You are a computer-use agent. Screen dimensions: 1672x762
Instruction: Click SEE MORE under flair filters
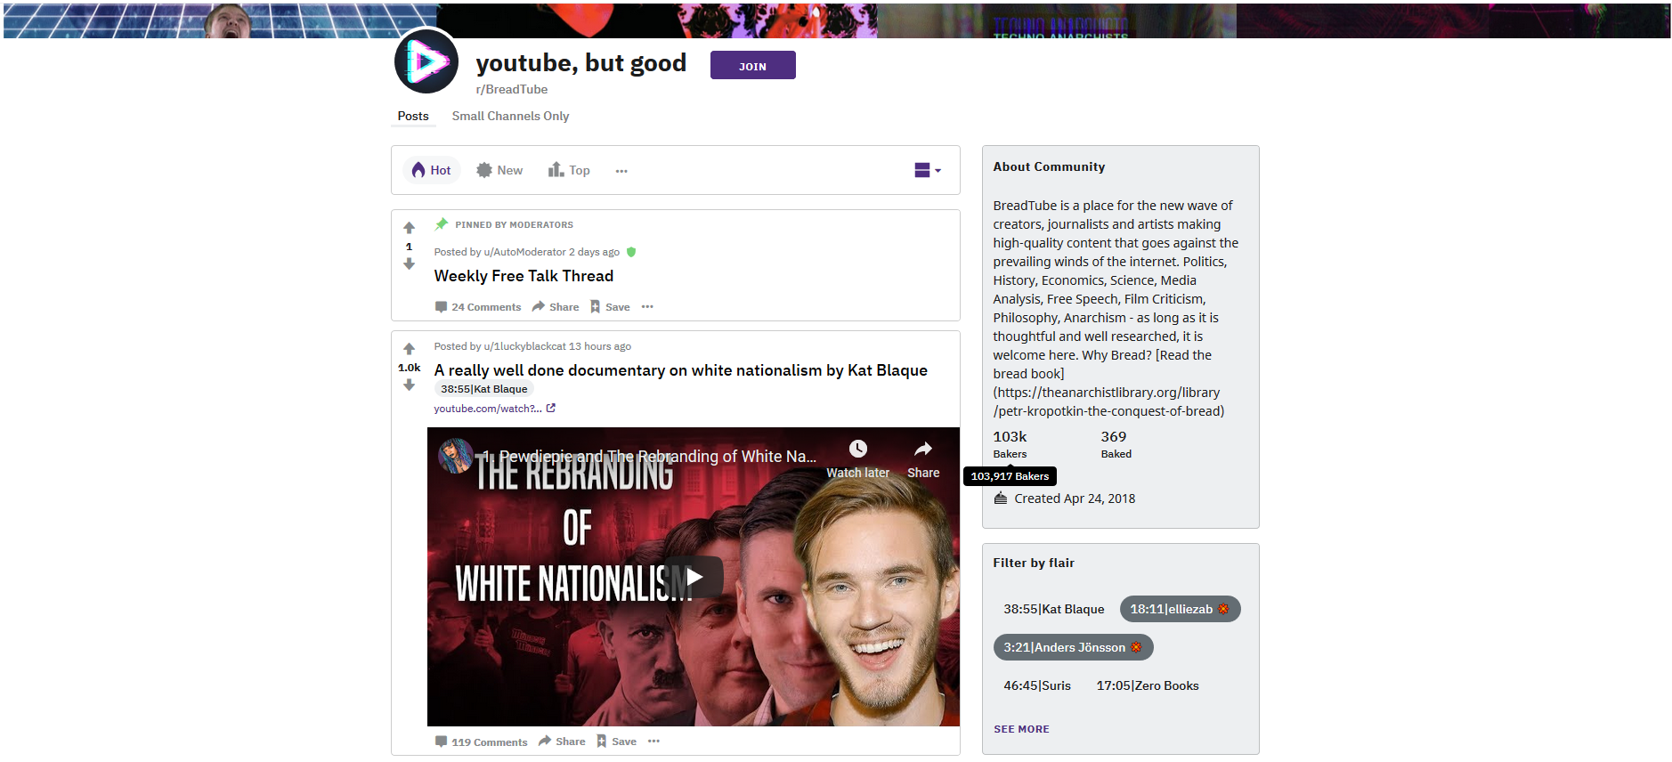pyautogui.click(x=1021, y=729)
